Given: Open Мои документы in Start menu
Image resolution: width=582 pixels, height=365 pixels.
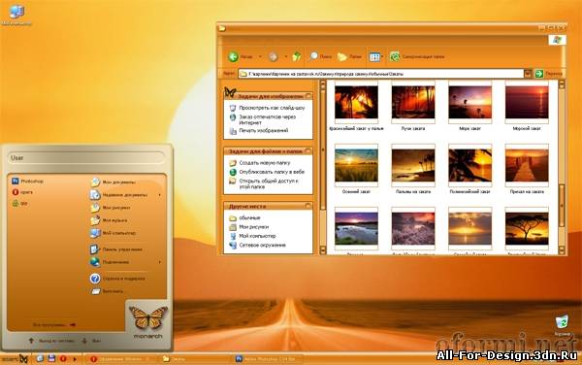Looking at the screenshot, I should coord(113,182).
